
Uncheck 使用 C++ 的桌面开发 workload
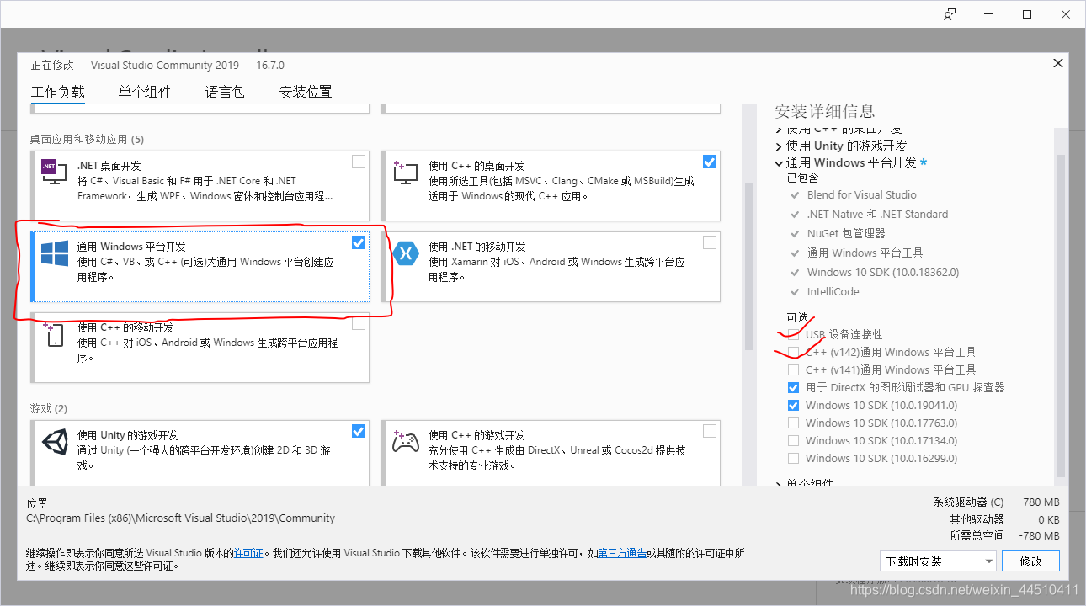click(x=710, y=162)
